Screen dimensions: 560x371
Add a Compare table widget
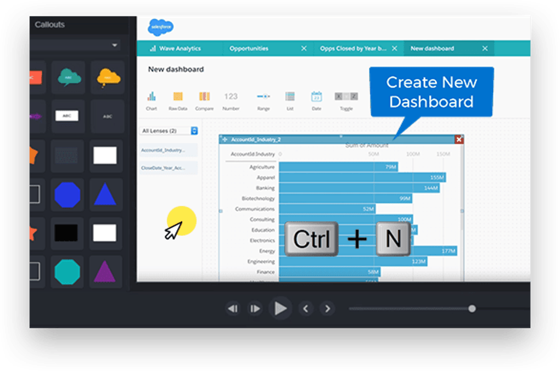(x=204, y=100)
